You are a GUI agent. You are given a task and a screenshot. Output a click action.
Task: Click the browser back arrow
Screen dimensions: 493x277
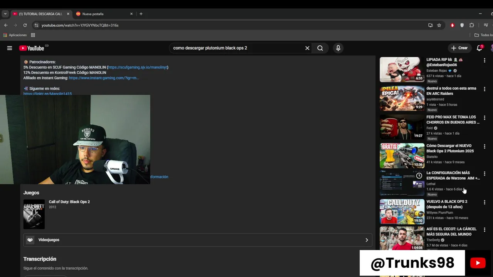[6, 25]
